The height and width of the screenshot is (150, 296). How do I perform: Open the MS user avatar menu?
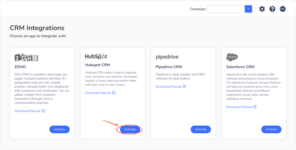pyautogui.click(x=283, y=9)
